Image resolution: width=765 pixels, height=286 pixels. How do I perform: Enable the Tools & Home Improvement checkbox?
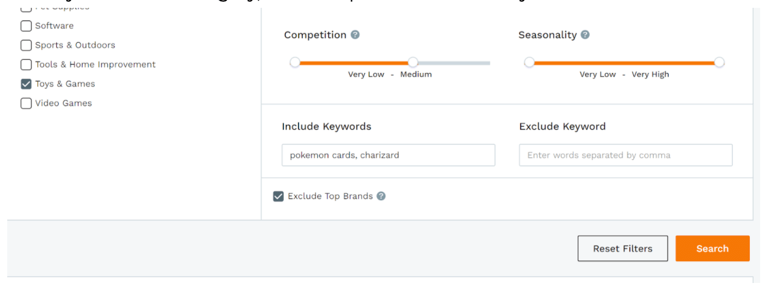click(26, 65)
